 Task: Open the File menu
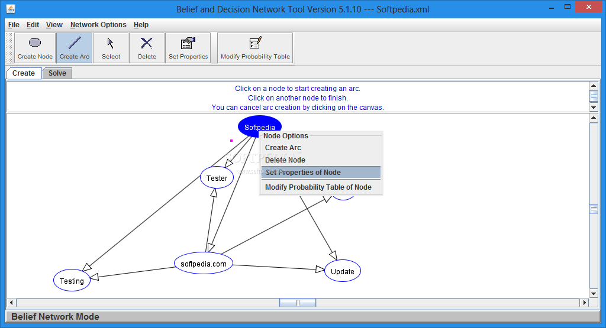click(x=14, y=25)
